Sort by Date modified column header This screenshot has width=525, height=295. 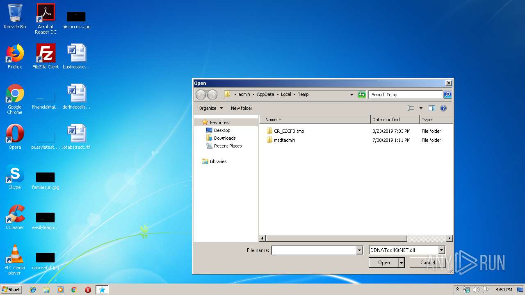click(x=395, y=120)
